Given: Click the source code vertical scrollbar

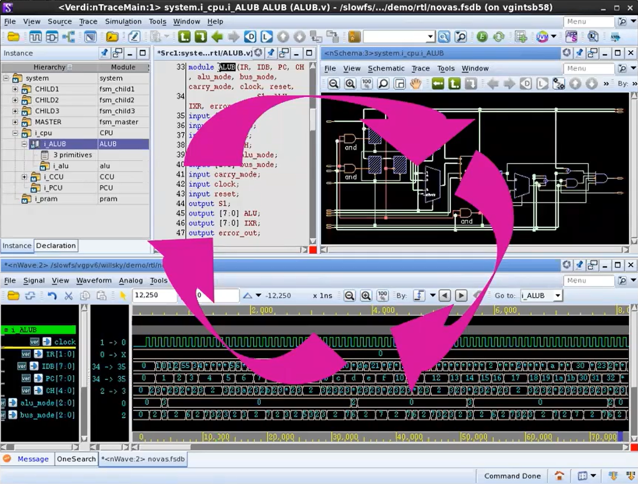Looking at the screenshot, I should [x=312, y=153].
